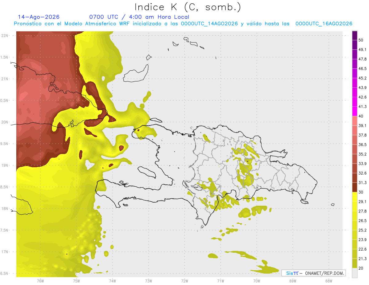Click the '43.9' color scale value
This screenshot has width=369, height=285.
pyautogui.click(x=363, y=88)
